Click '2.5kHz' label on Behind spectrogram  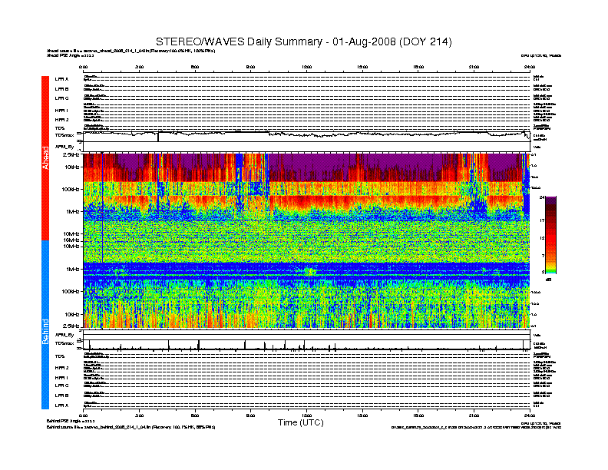71,326
